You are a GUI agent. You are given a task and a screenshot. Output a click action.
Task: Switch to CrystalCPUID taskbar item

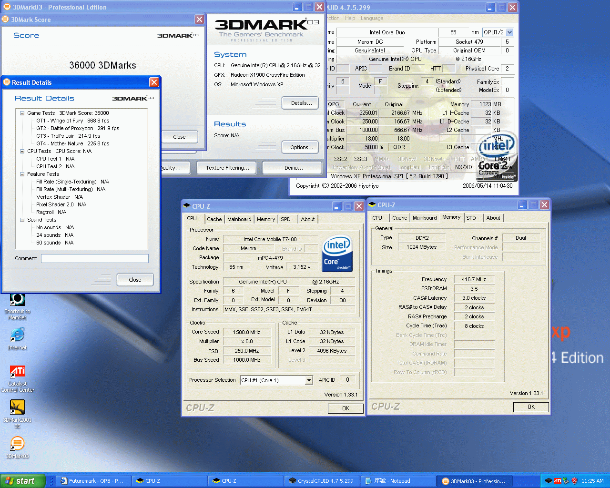(322, 481)
